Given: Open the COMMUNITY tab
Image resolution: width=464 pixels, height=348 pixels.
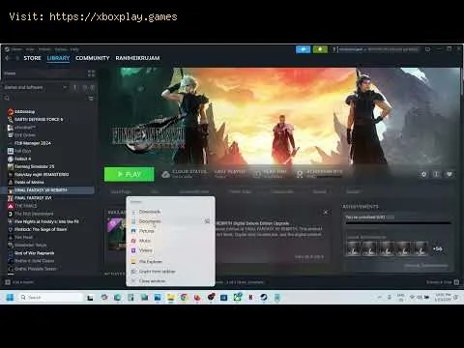Looking at the screenshot, I should 93,58.
